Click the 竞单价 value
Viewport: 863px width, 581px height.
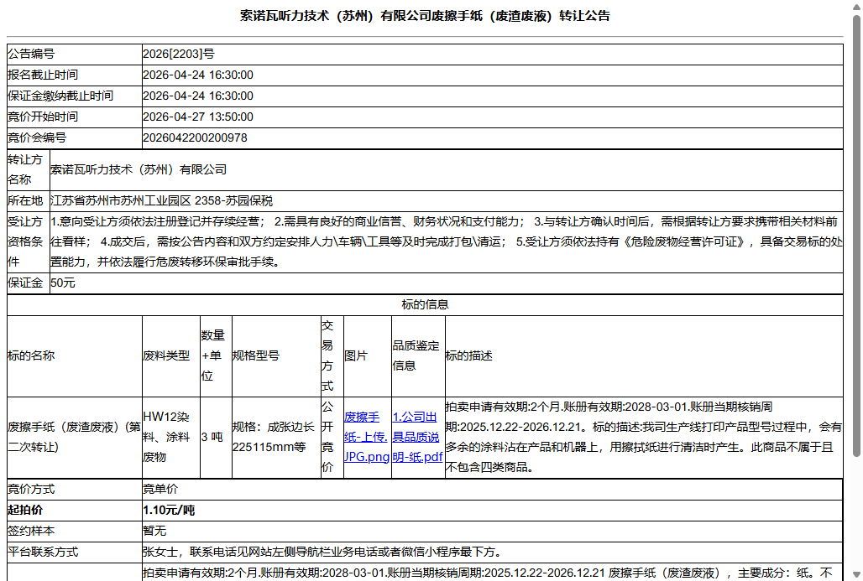point(160,490)
